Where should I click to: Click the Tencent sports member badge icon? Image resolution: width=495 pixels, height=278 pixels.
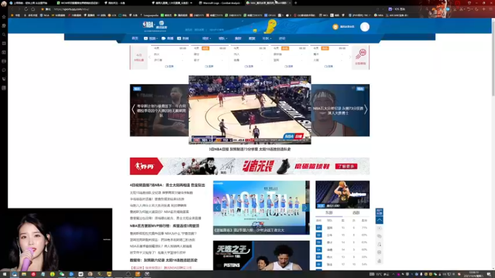335,27
